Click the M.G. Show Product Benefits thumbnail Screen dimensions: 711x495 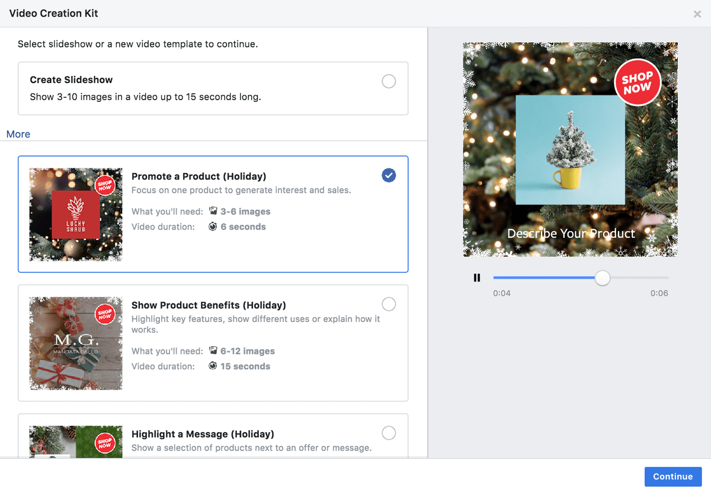click(76, 343)
